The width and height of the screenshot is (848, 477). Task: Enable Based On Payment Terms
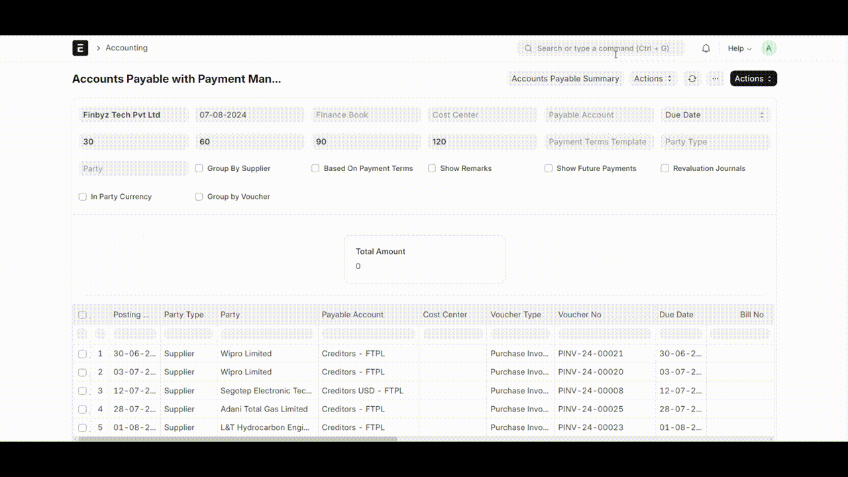315,168
